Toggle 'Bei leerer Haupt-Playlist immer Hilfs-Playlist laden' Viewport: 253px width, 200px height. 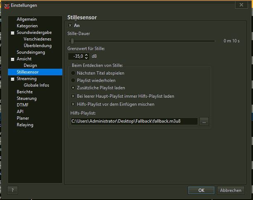click(73, 96)
